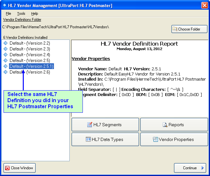Close the HL7 Vendor Management window
The width and height of the screenshot is (210, 176).
click(205, 5)
